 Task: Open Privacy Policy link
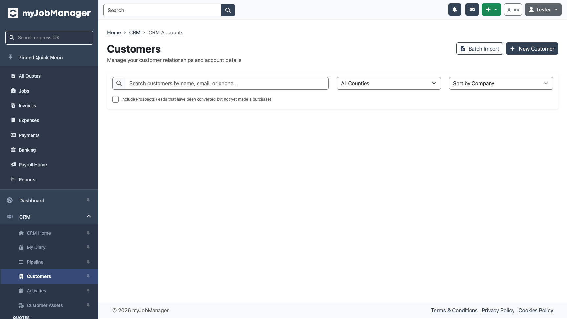pyautogui.click(x=498, y=310)
